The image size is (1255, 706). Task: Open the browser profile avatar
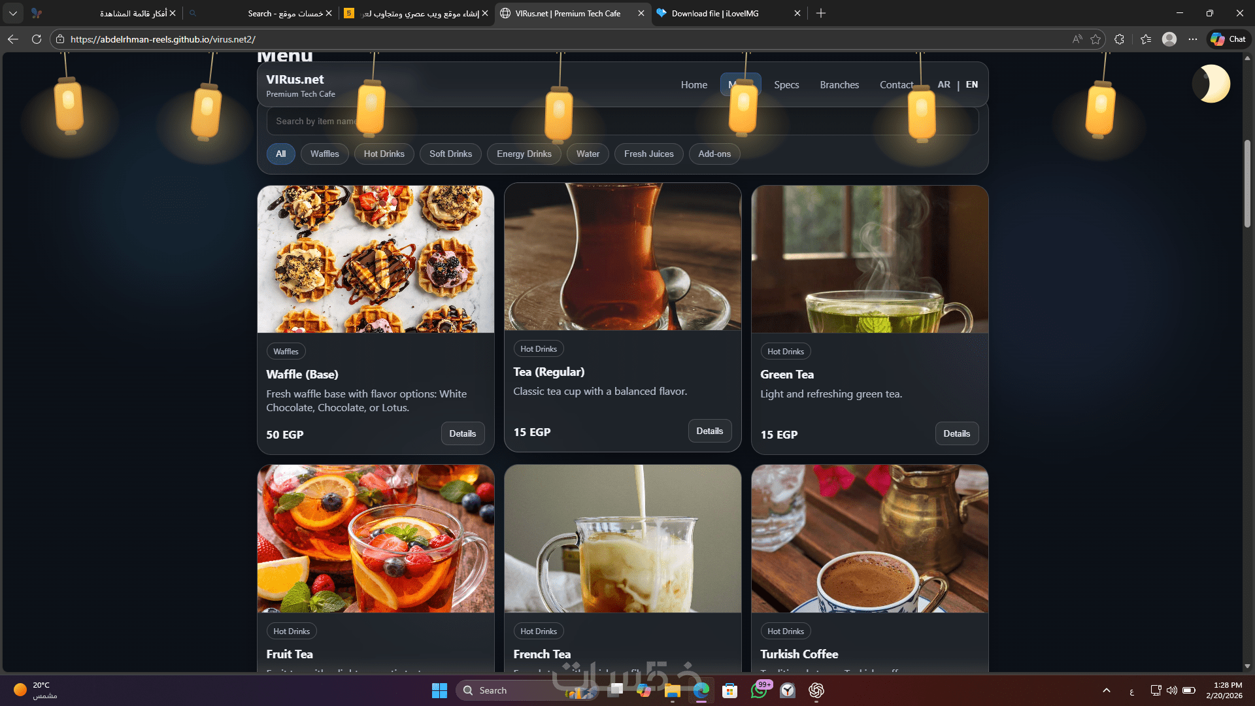point(1169,39)
